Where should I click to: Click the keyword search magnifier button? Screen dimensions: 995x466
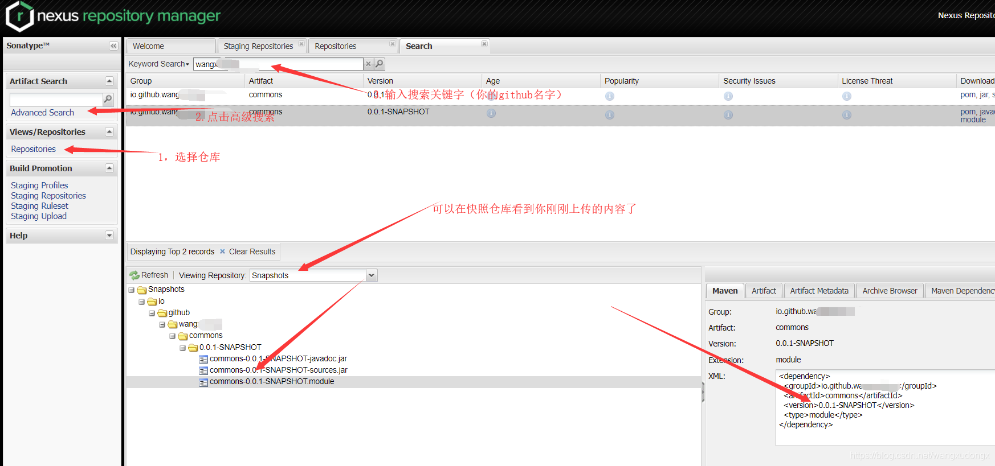380,64
